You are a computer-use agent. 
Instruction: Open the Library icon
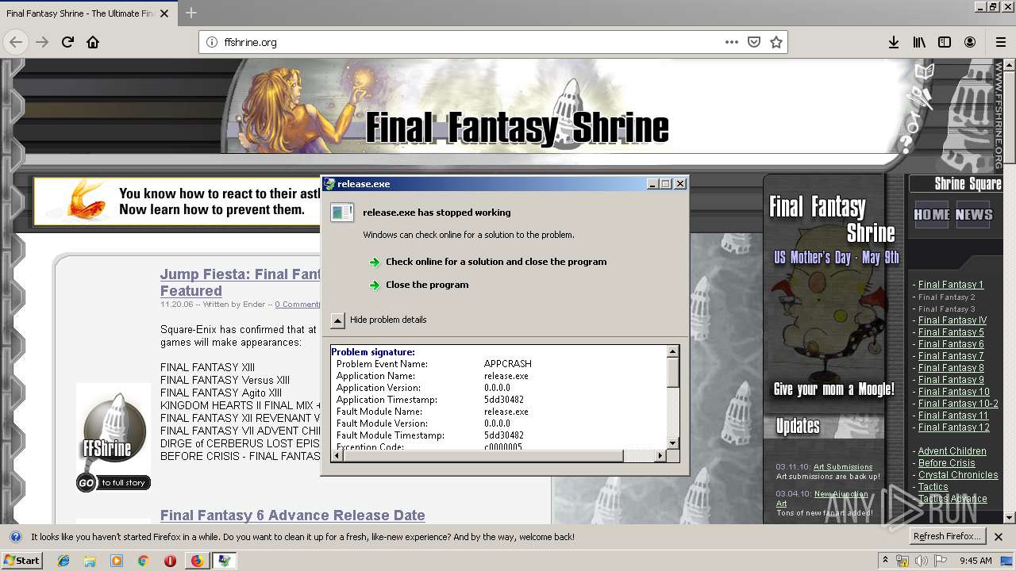pos(919,42)
